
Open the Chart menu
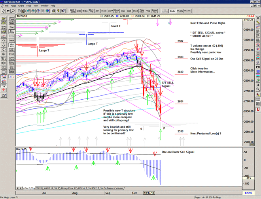[x=21, y=6]
